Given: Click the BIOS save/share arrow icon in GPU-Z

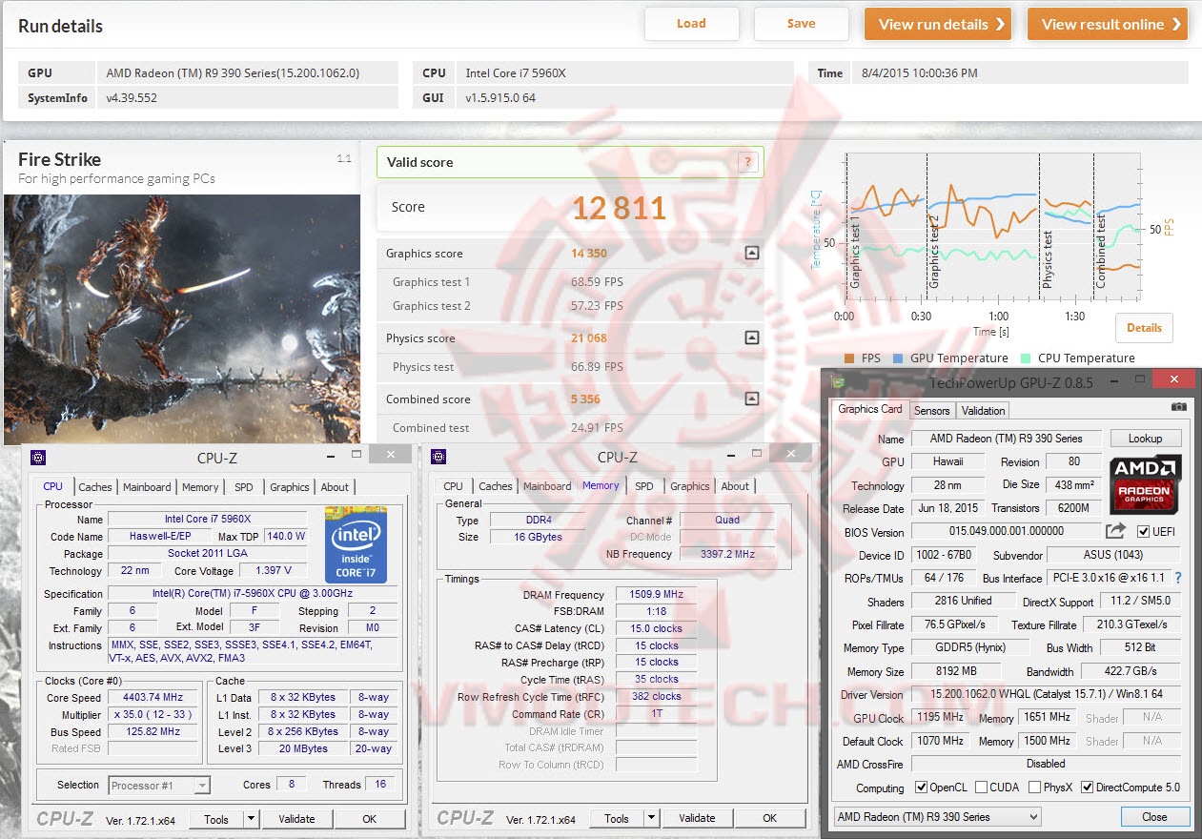Looking at the screenshot, I should (x=1115, y=531).
